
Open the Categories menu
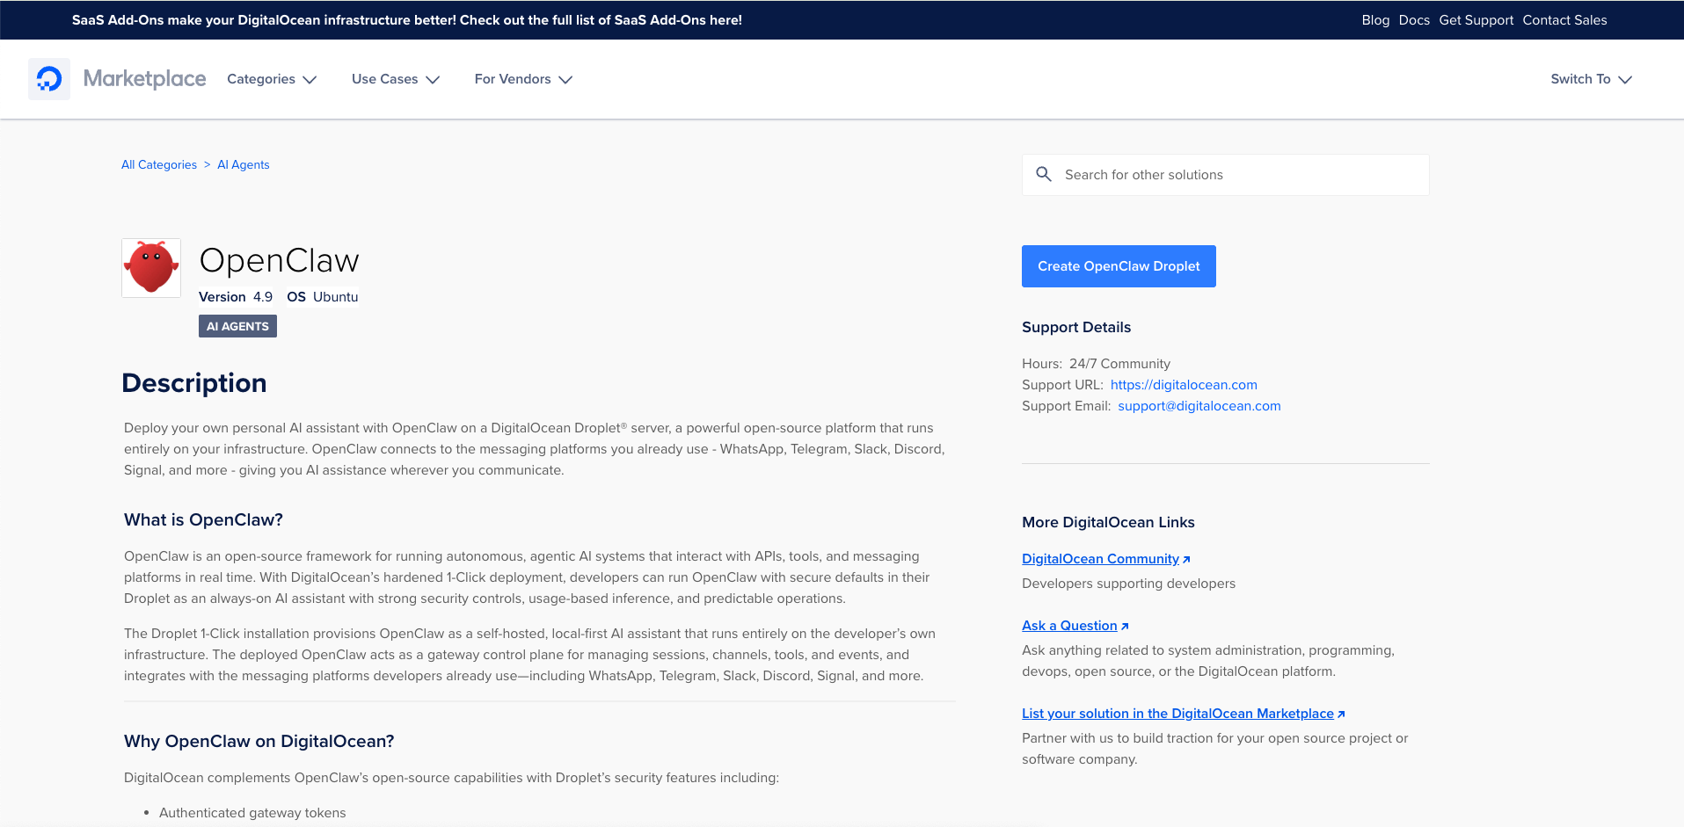[272, 79]
